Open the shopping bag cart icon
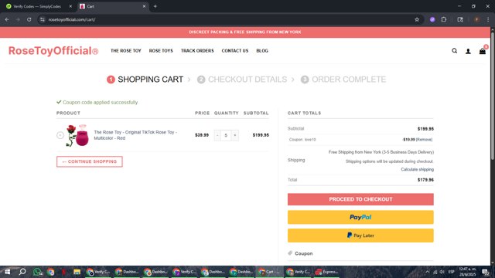Viewport: 495px width, 278px height. (x=483, y=51)
